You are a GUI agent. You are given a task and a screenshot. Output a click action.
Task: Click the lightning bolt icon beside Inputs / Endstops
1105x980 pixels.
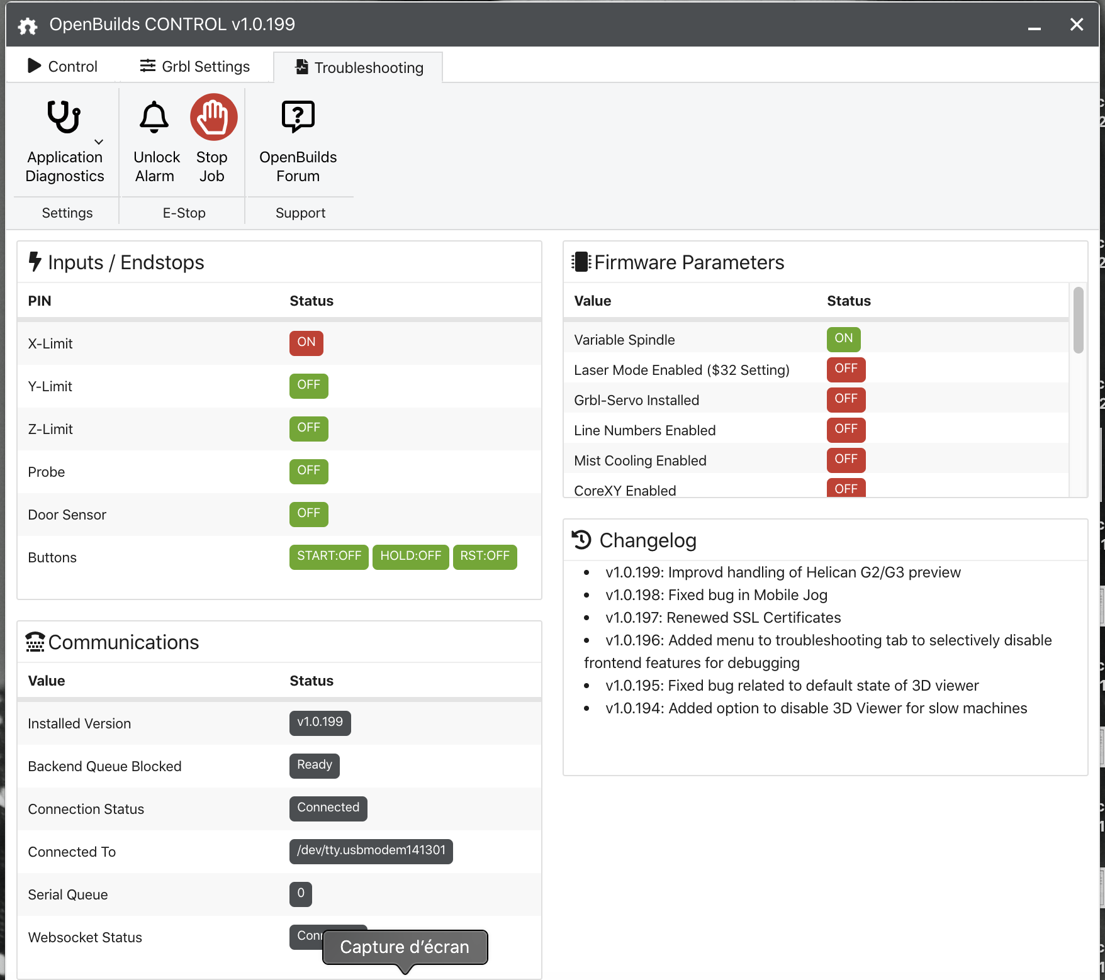click(35, 262)
